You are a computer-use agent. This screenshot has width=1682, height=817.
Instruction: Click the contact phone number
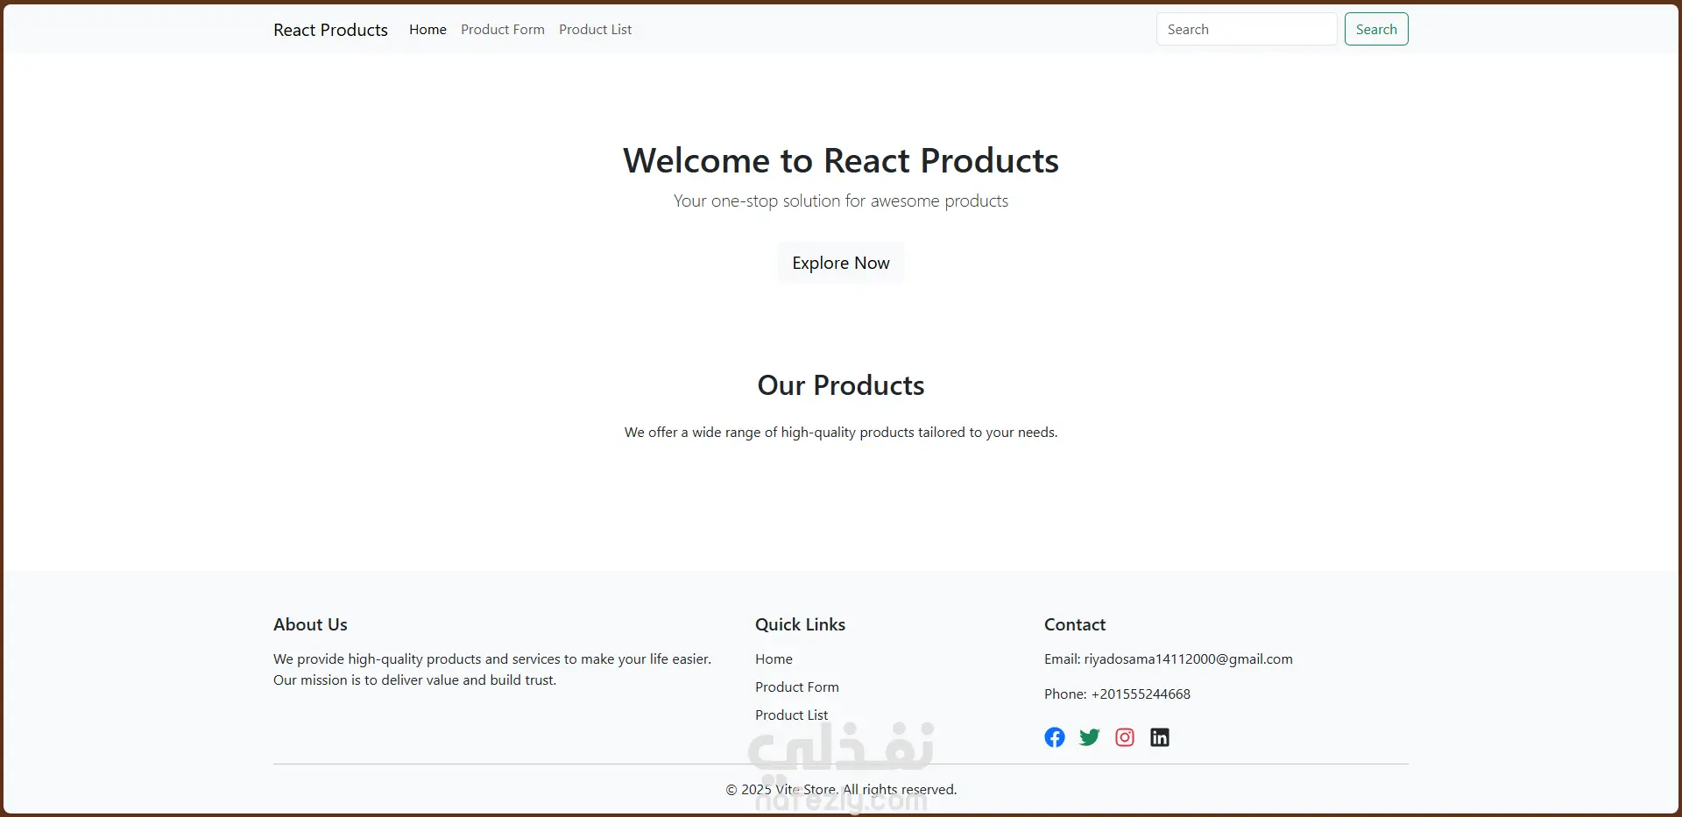[1140, 694]
